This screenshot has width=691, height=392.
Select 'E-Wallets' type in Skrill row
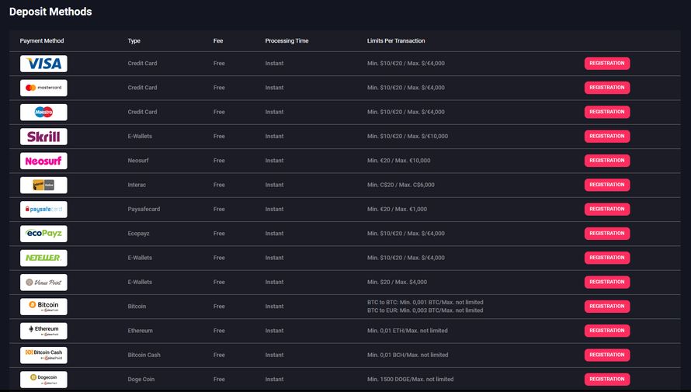point(140,136)
